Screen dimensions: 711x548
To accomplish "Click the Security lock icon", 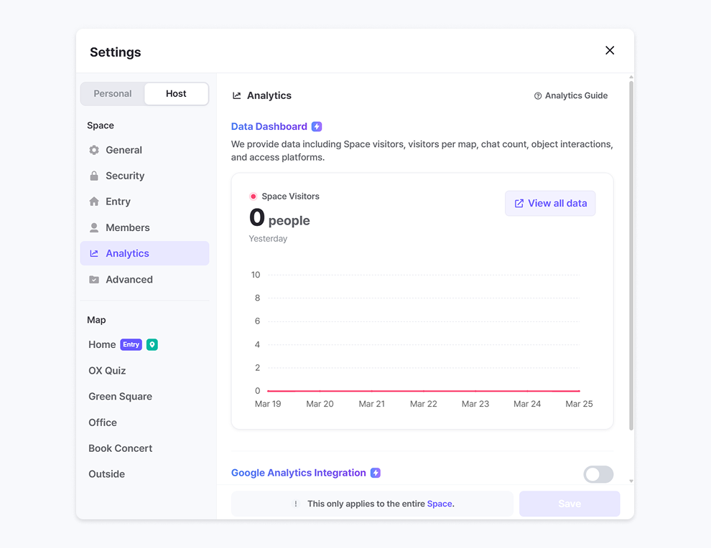I will [x=94, y=176].
